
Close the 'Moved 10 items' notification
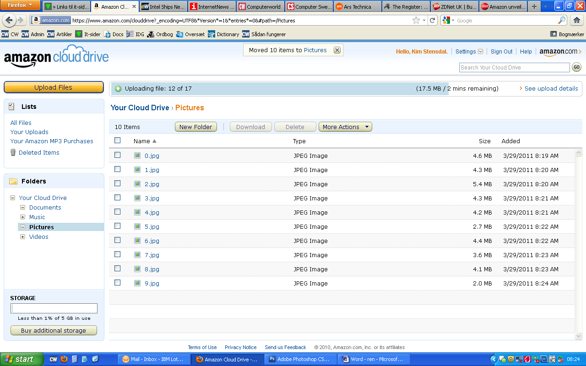(x=337, y=50)
